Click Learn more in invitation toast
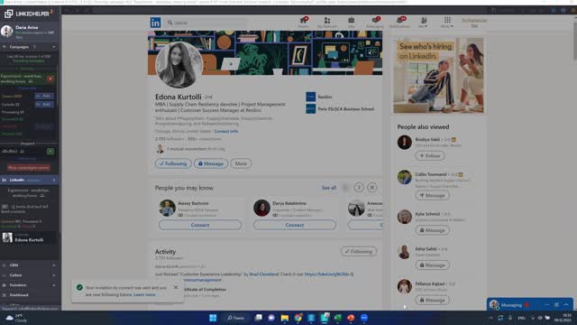The image size is (577, 325). coord(144,294)
